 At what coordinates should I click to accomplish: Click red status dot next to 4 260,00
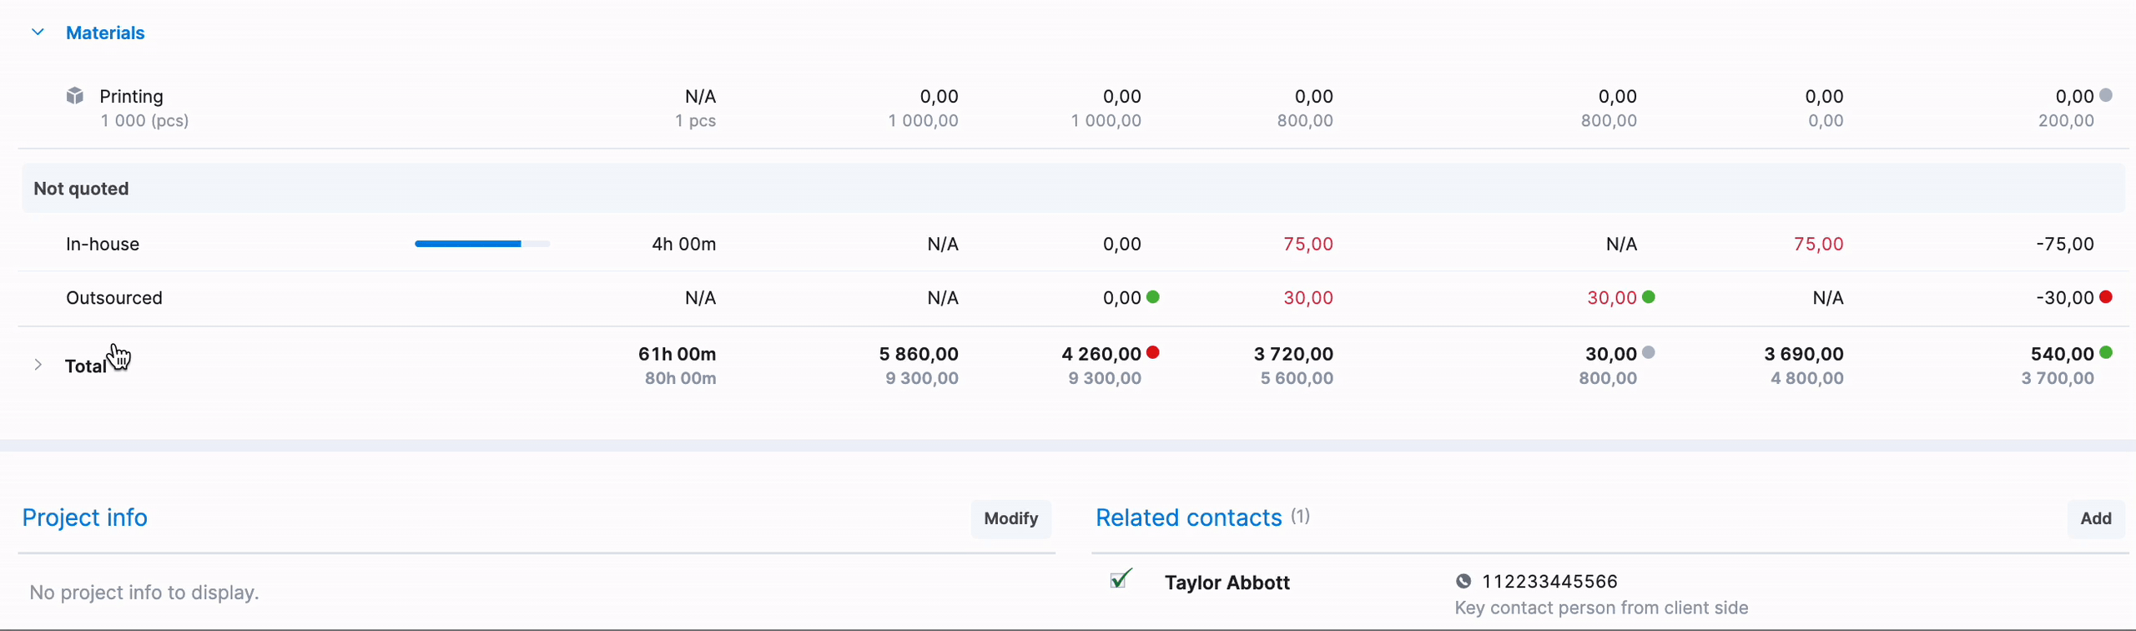(x=1153, y=352)
